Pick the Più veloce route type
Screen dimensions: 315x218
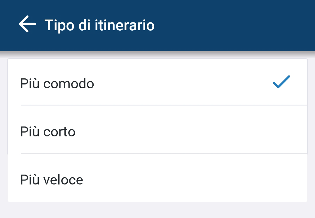coord(157,180)
